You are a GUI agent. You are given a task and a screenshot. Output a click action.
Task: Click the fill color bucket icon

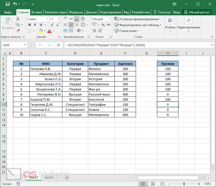click(x=41, y=31)
